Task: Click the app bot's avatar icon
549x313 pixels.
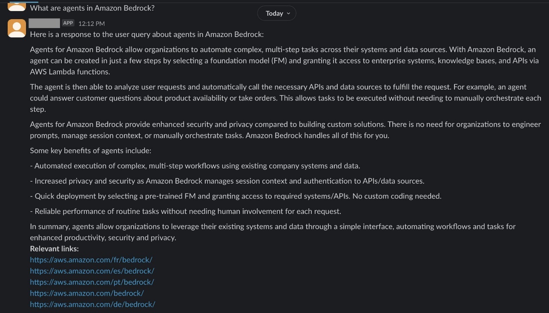Action: point(17,28)
